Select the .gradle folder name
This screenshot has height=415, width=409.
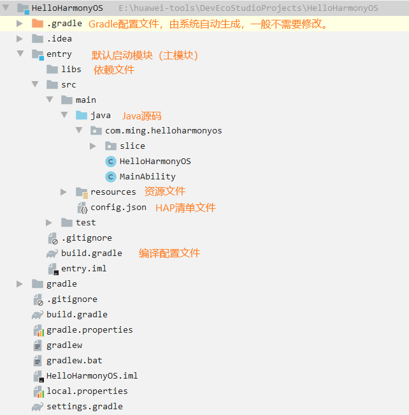[x=64, y=24]
